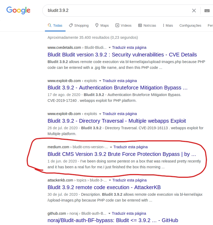213x225 pixels.
Task: Open the on-screen keyboard icon
Action: [207, 11]
